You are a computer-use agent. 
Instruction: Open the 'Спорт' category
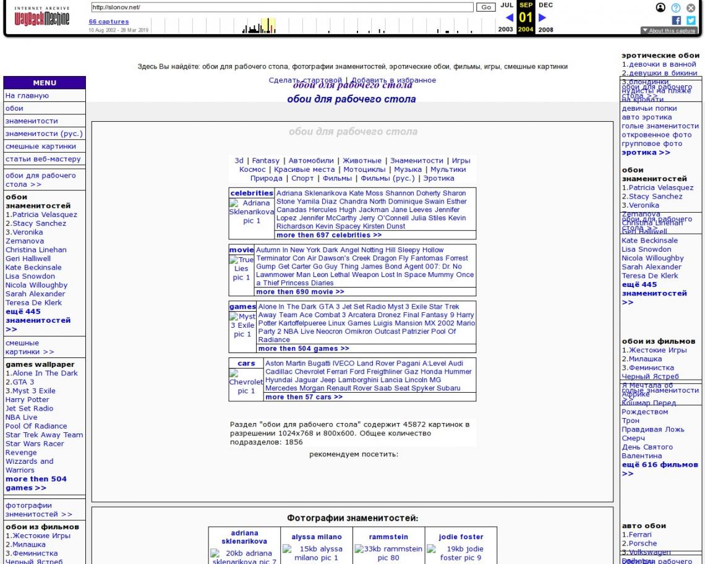pyautogui.click(x=302, y=178)
